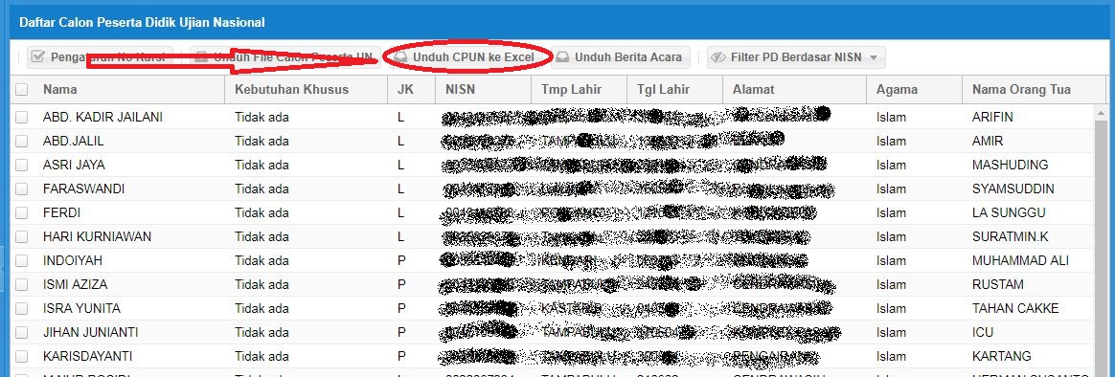Select the name ISMI AZIZA

pyautogui.click(x=76, y=285)
